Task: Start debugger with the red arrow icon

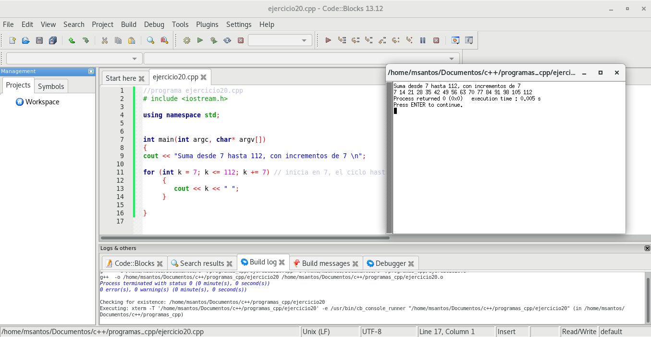Action: 328,40
